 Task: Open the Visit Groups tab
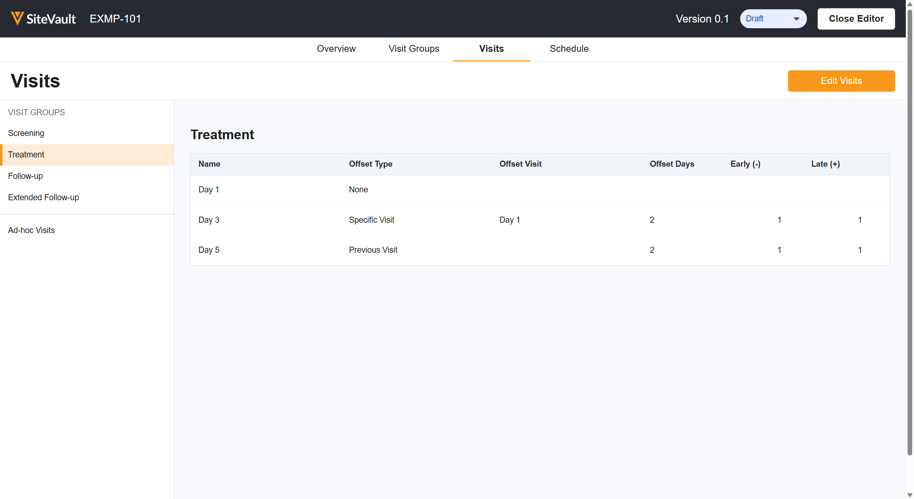413,49
